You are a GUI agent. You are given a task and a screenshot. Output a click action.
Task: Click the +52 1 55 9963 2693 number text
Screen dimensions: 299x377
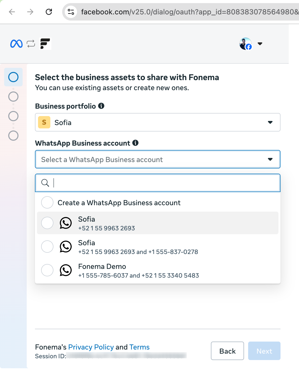(x=107, y=228)
